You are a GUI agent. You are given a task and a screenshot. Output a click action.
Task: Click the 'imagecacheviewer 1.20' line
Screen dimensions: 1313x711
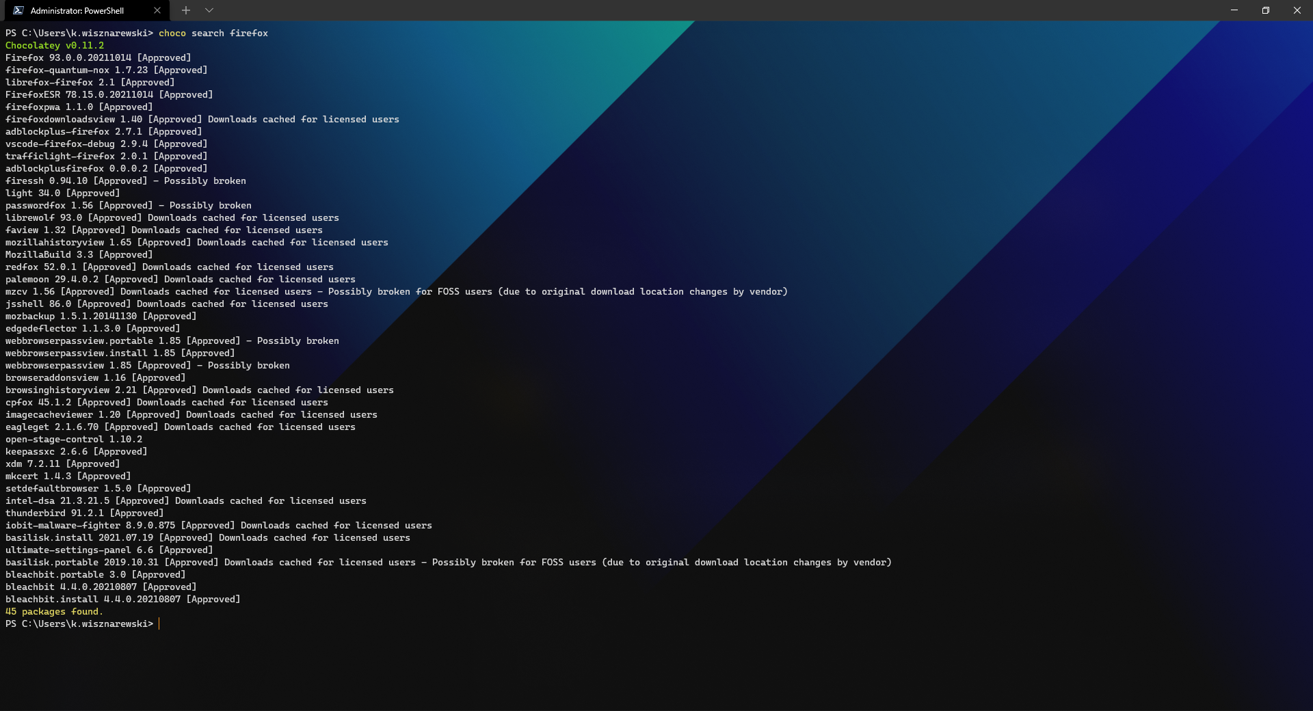191,414
